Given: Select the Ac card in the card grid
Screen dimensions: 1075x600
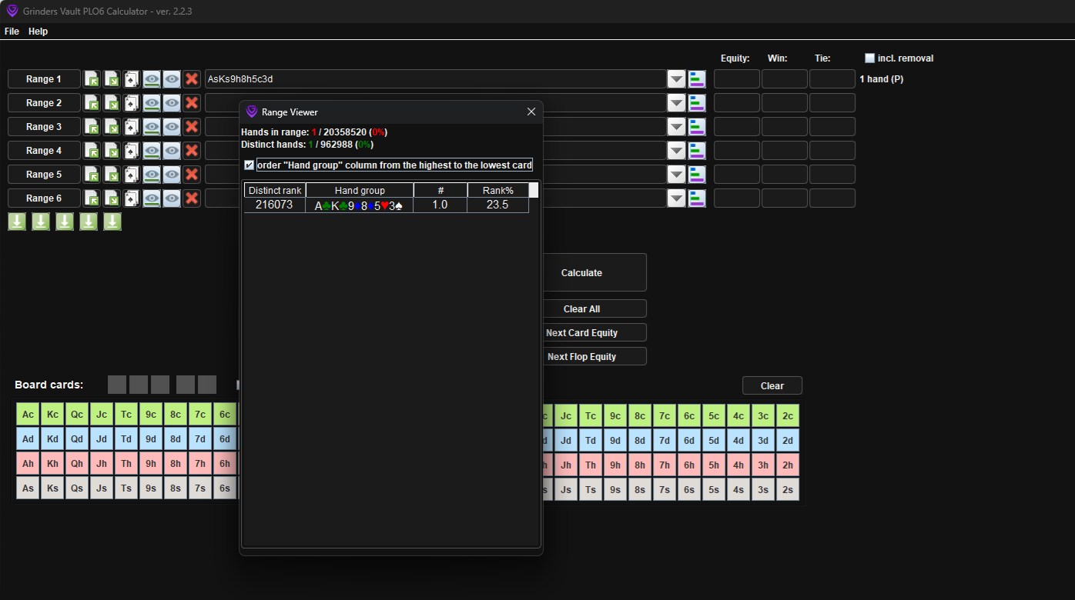Looking at the screenshot, I should pos(28,415).
